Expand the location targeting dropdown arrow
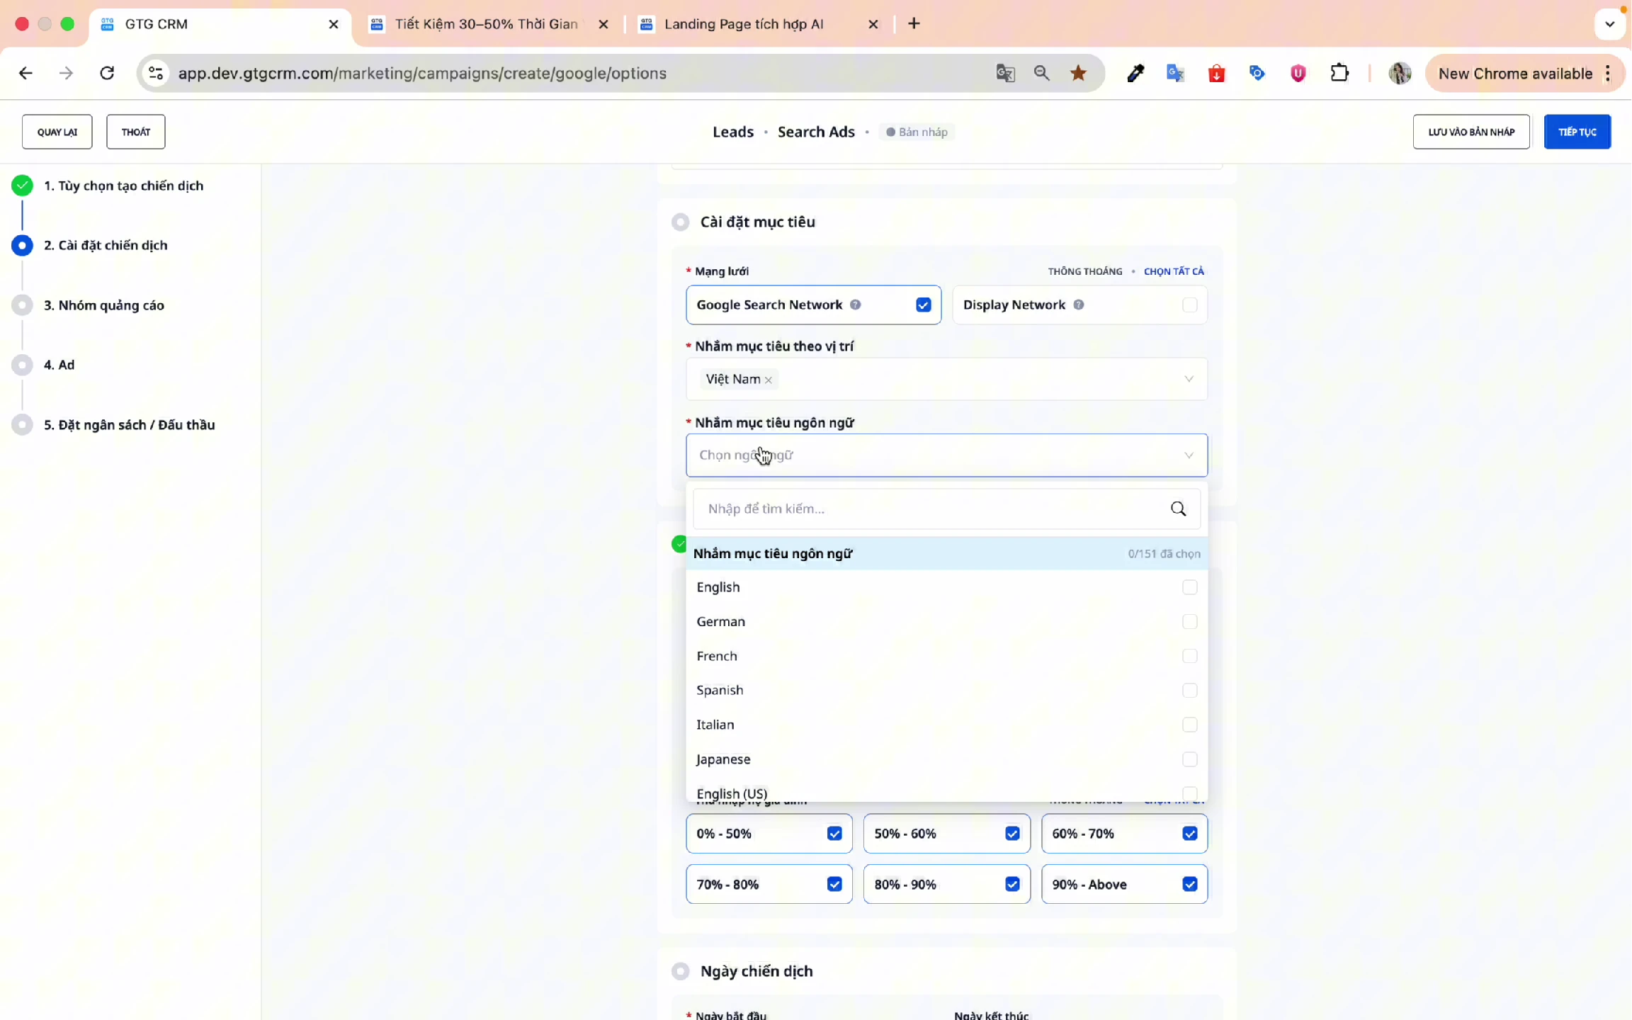Screen dimensions: 1632x1020 1189,379
